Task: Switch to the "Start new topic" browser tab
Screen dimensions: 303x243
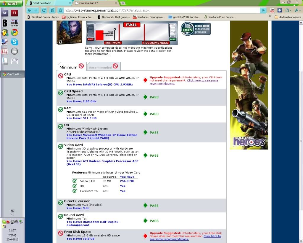Action: click(48, 3)
